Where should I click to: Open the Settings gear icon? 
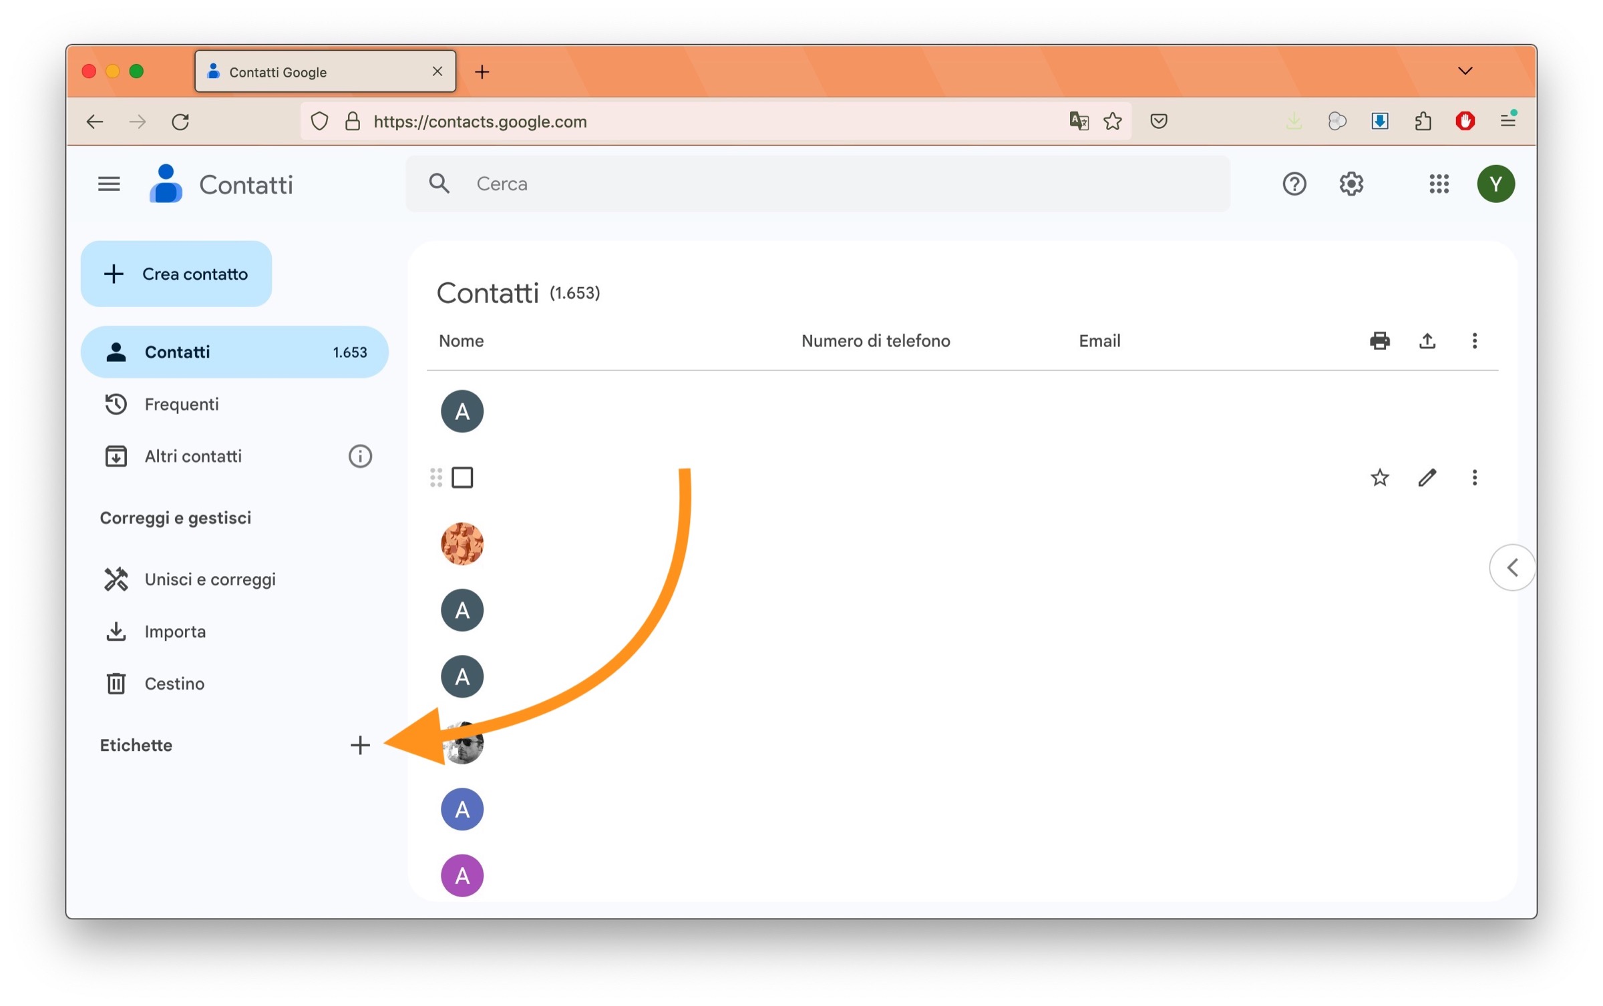(x=1351, y=184)
